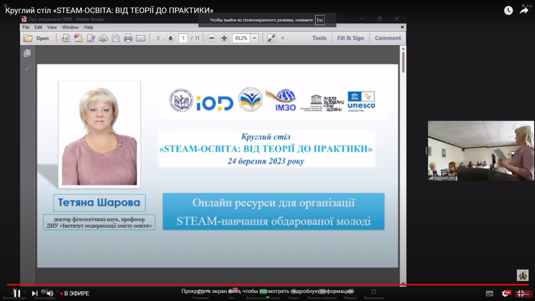Skip to the next video

click(35, 293)
